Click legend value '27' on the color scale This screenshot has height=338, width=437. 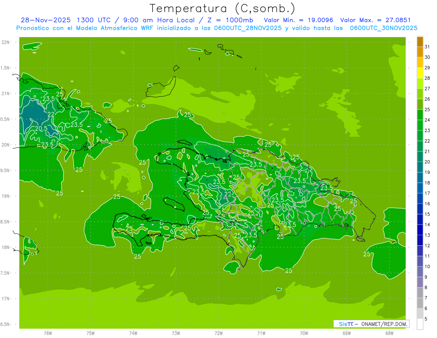coord(428,89)
